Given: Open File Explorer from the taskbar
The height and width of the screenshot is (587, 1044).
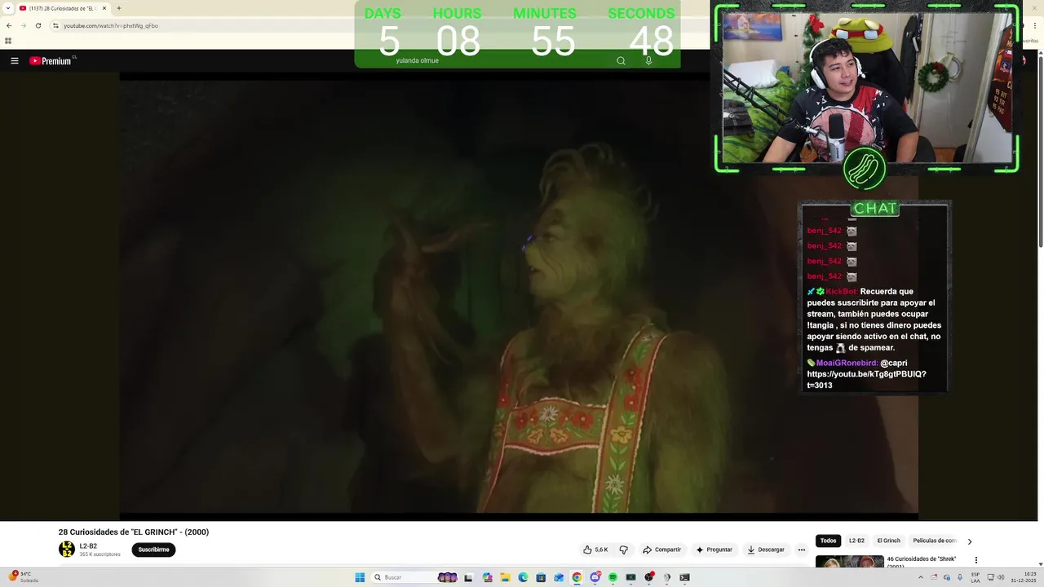Looking at the screenshot, I should 505,577.
